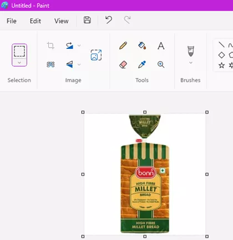
Task: Click the 'Image' group label
Action: tap(73, 81)
